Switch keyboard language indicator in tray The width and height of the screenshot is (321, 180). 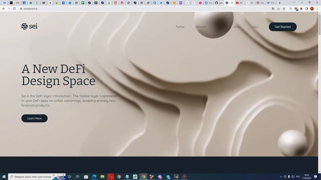(298, 176)
